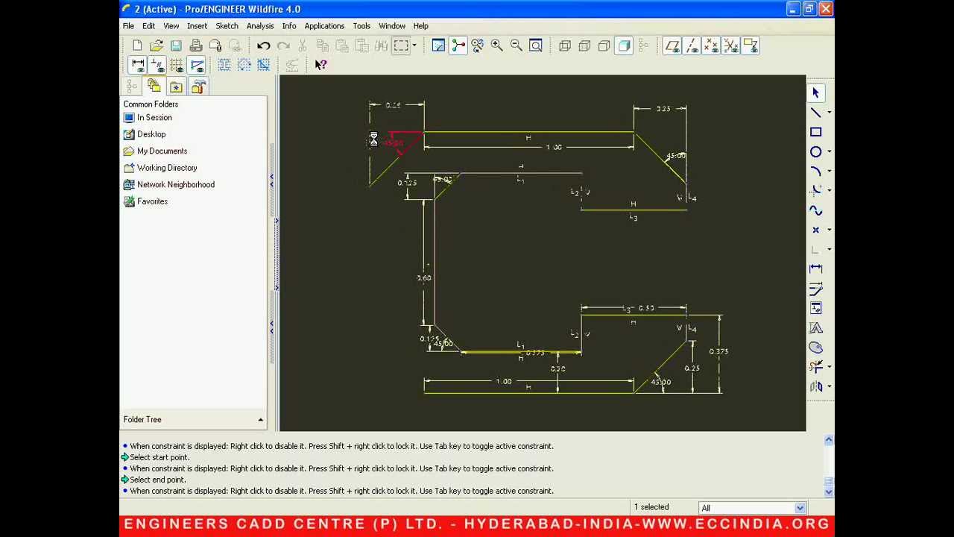Switch to the Favorites navigator tab
Screen dimensions: 954x537
coord(176,87)
